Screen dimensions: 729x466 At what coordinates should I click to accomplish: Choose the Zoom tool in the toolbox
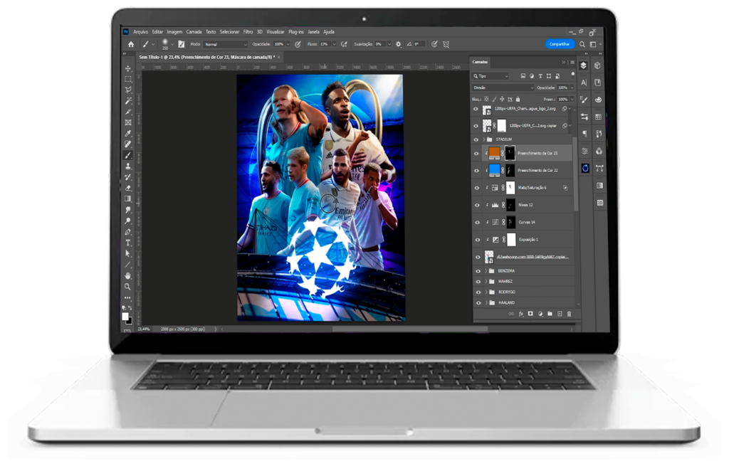coord(128,287)
